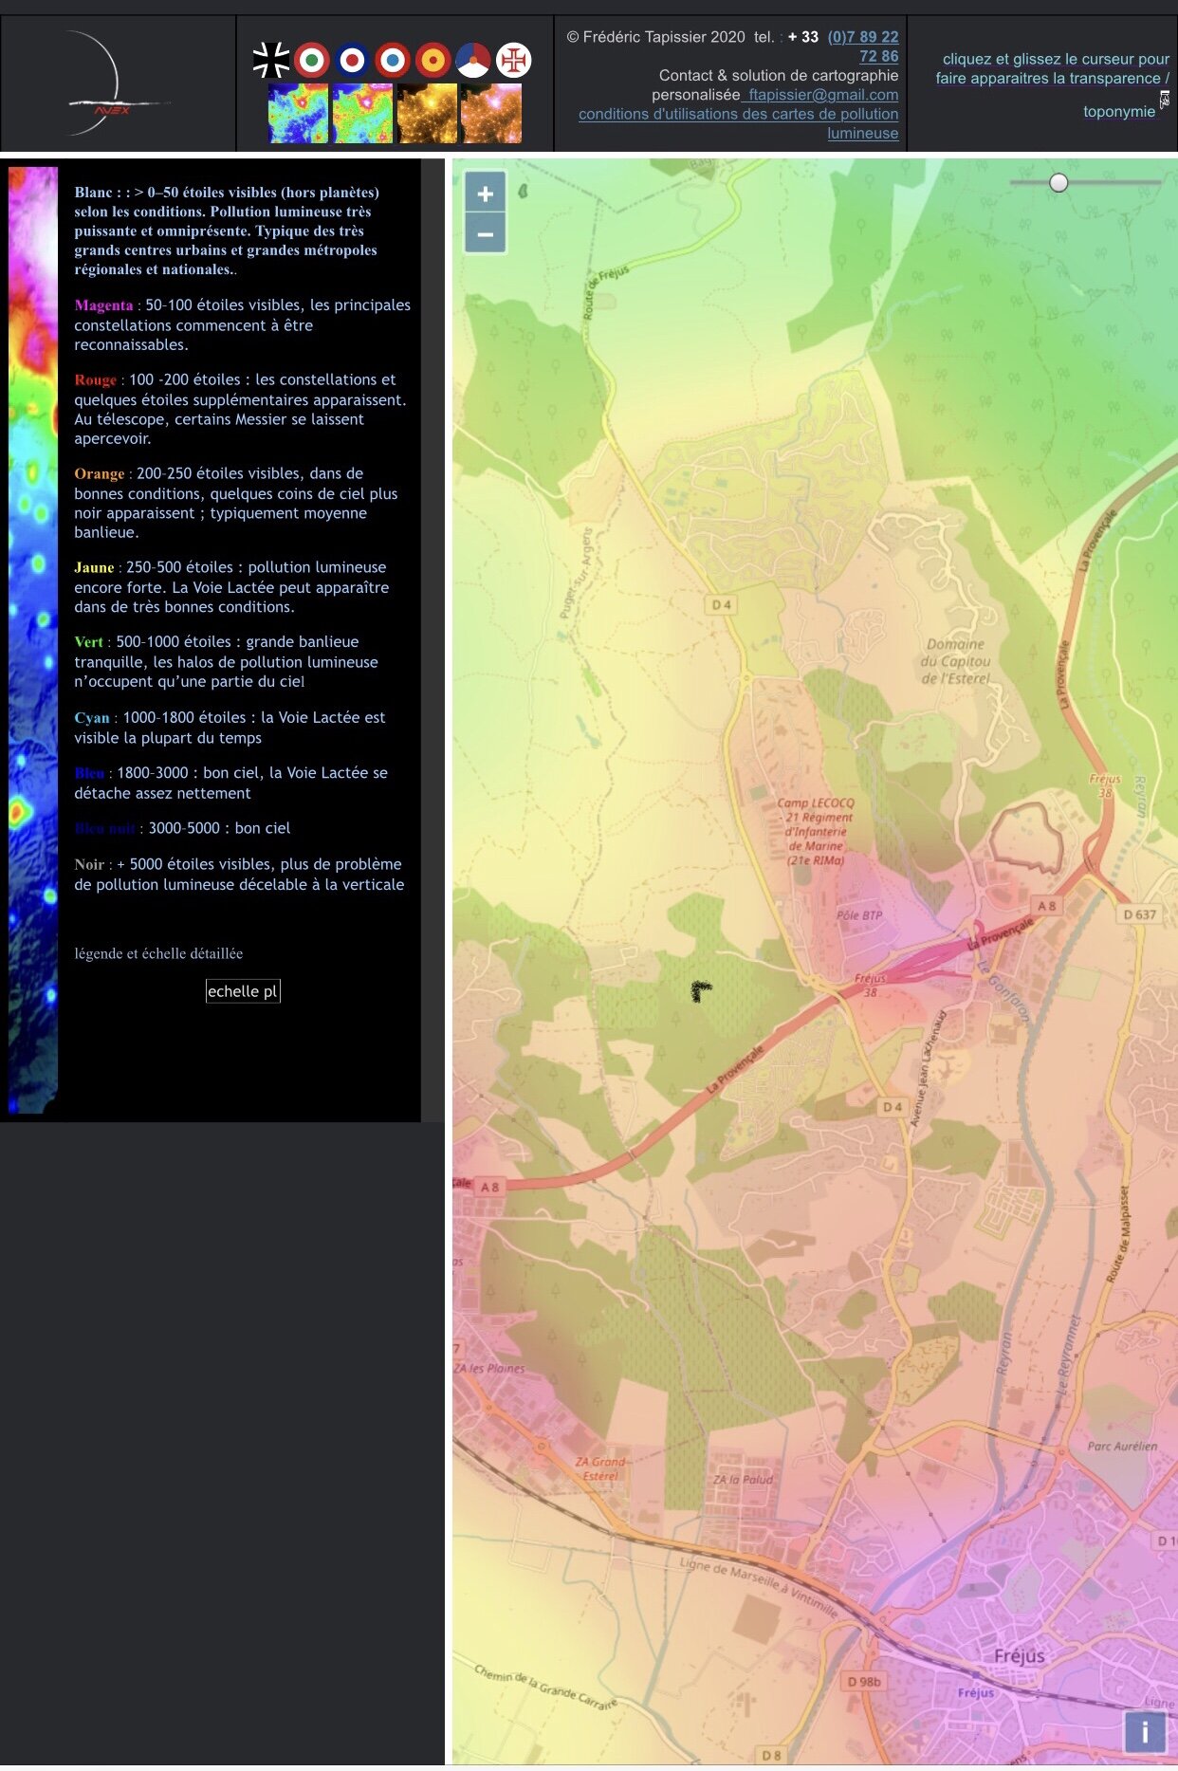Click the 'D 637' road shield

coord(1139,914)
